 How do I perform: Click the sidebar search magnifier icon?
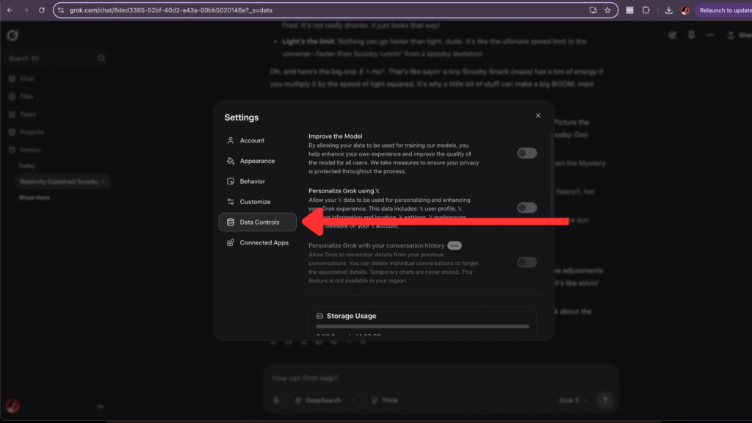(x=101, y=58)
